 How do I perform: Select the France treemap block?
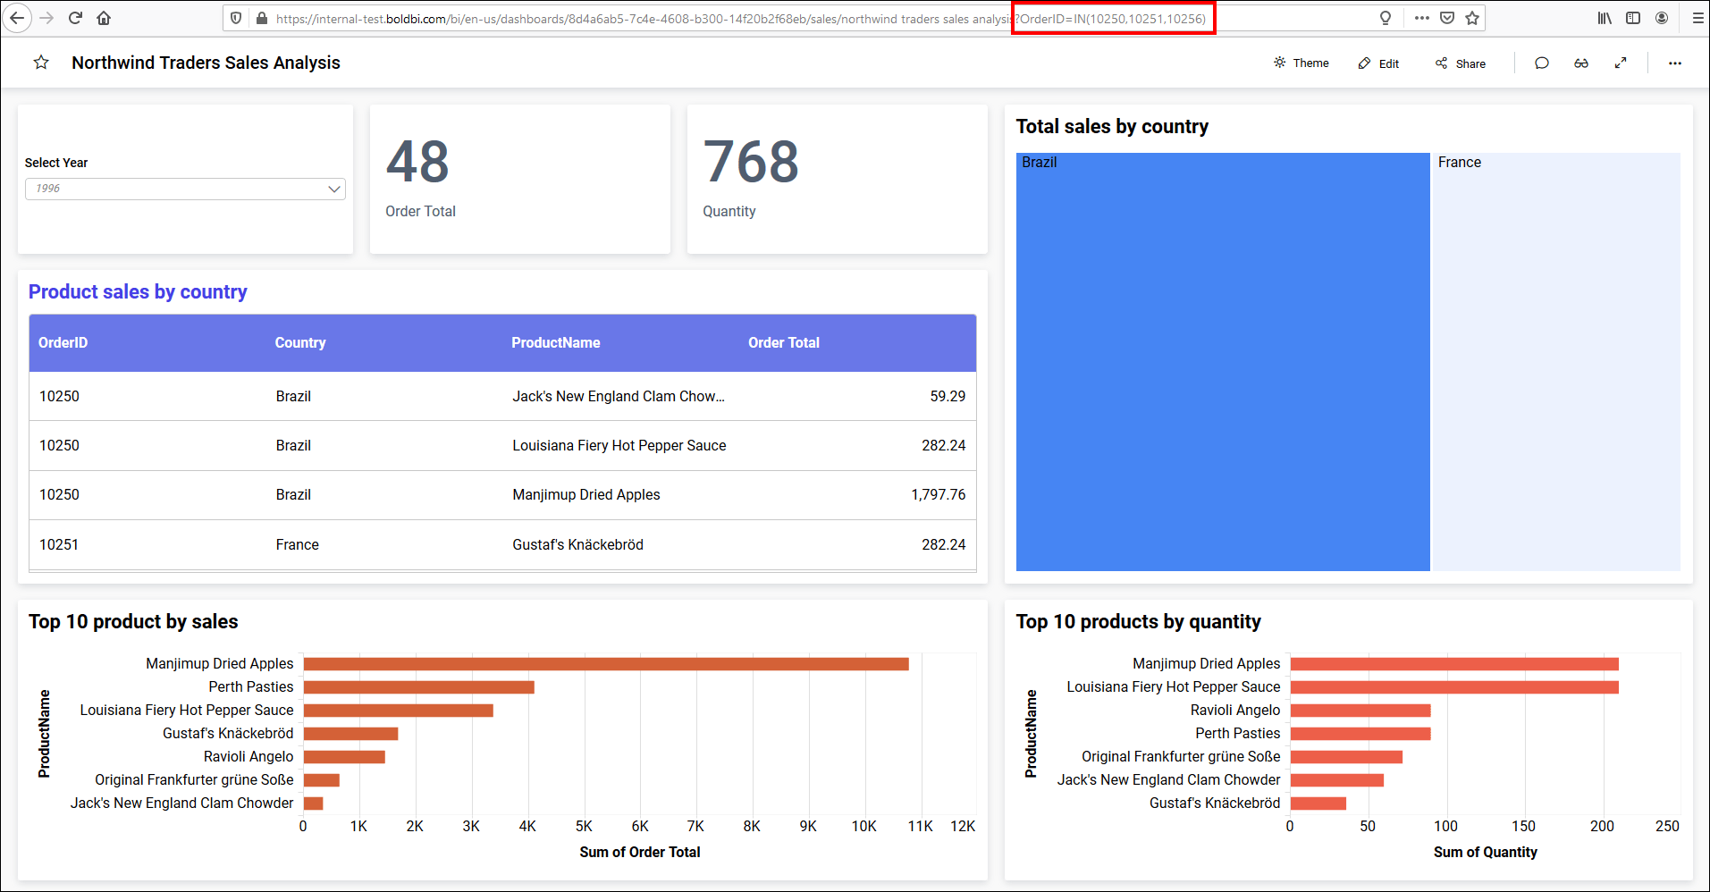(1555, 362)
